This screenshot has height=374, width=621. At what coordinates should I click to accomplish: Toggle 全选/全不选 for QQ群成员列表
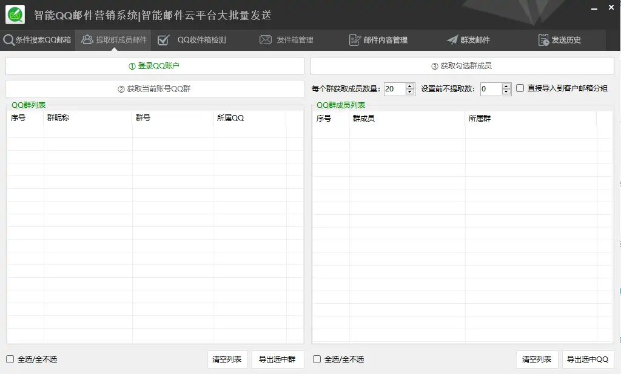[x=317, y=359]
